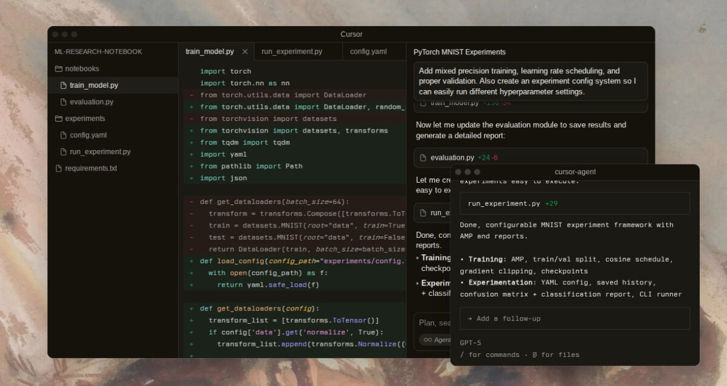Click the 'transform_list.append(transforms.Normalize' line
727x386 pixels.
(x=311, y=344)
